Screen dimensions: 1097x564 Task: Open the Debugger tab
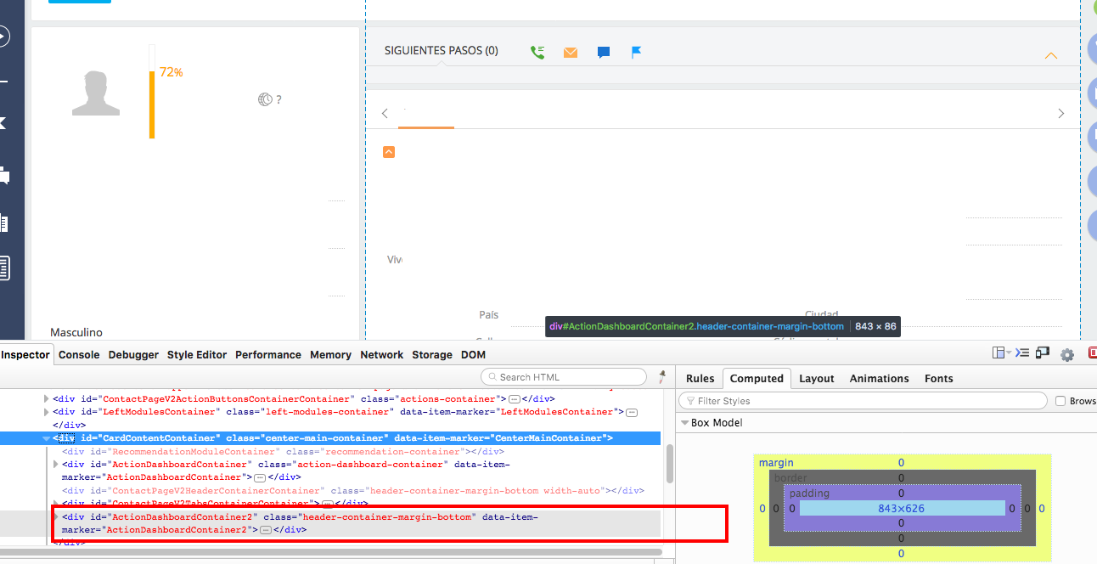click(133, 354)
